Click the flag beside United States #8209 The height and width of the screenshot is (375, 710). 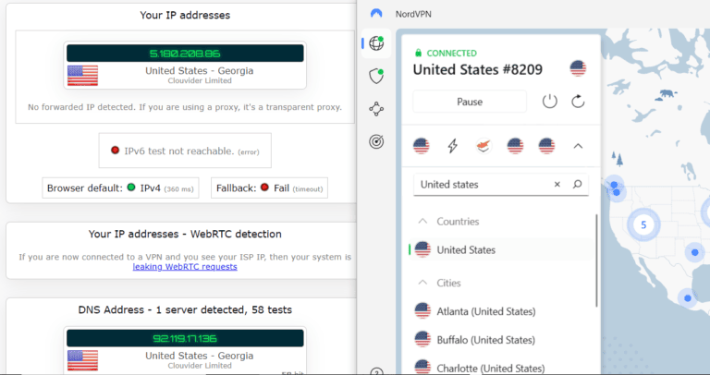coord(578,68)
